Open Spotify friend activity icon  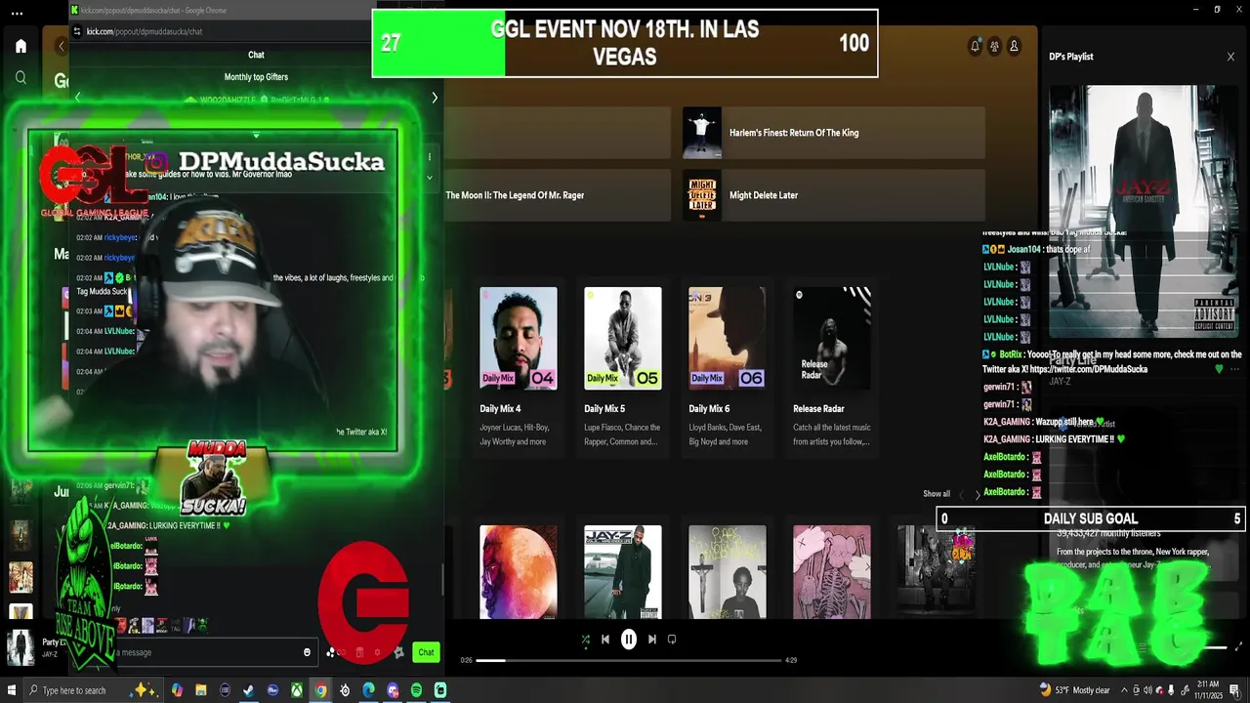pos(994,46)
